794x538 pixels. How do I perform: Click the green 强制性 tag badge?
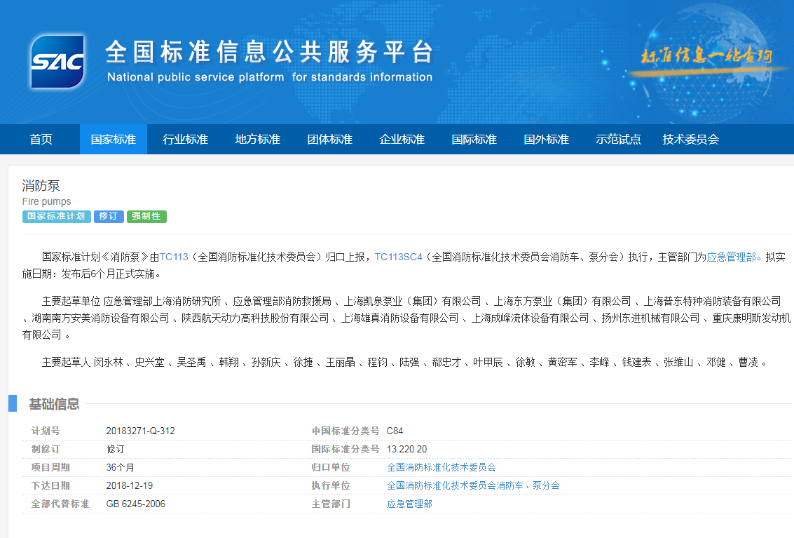(x=146, y=216)
